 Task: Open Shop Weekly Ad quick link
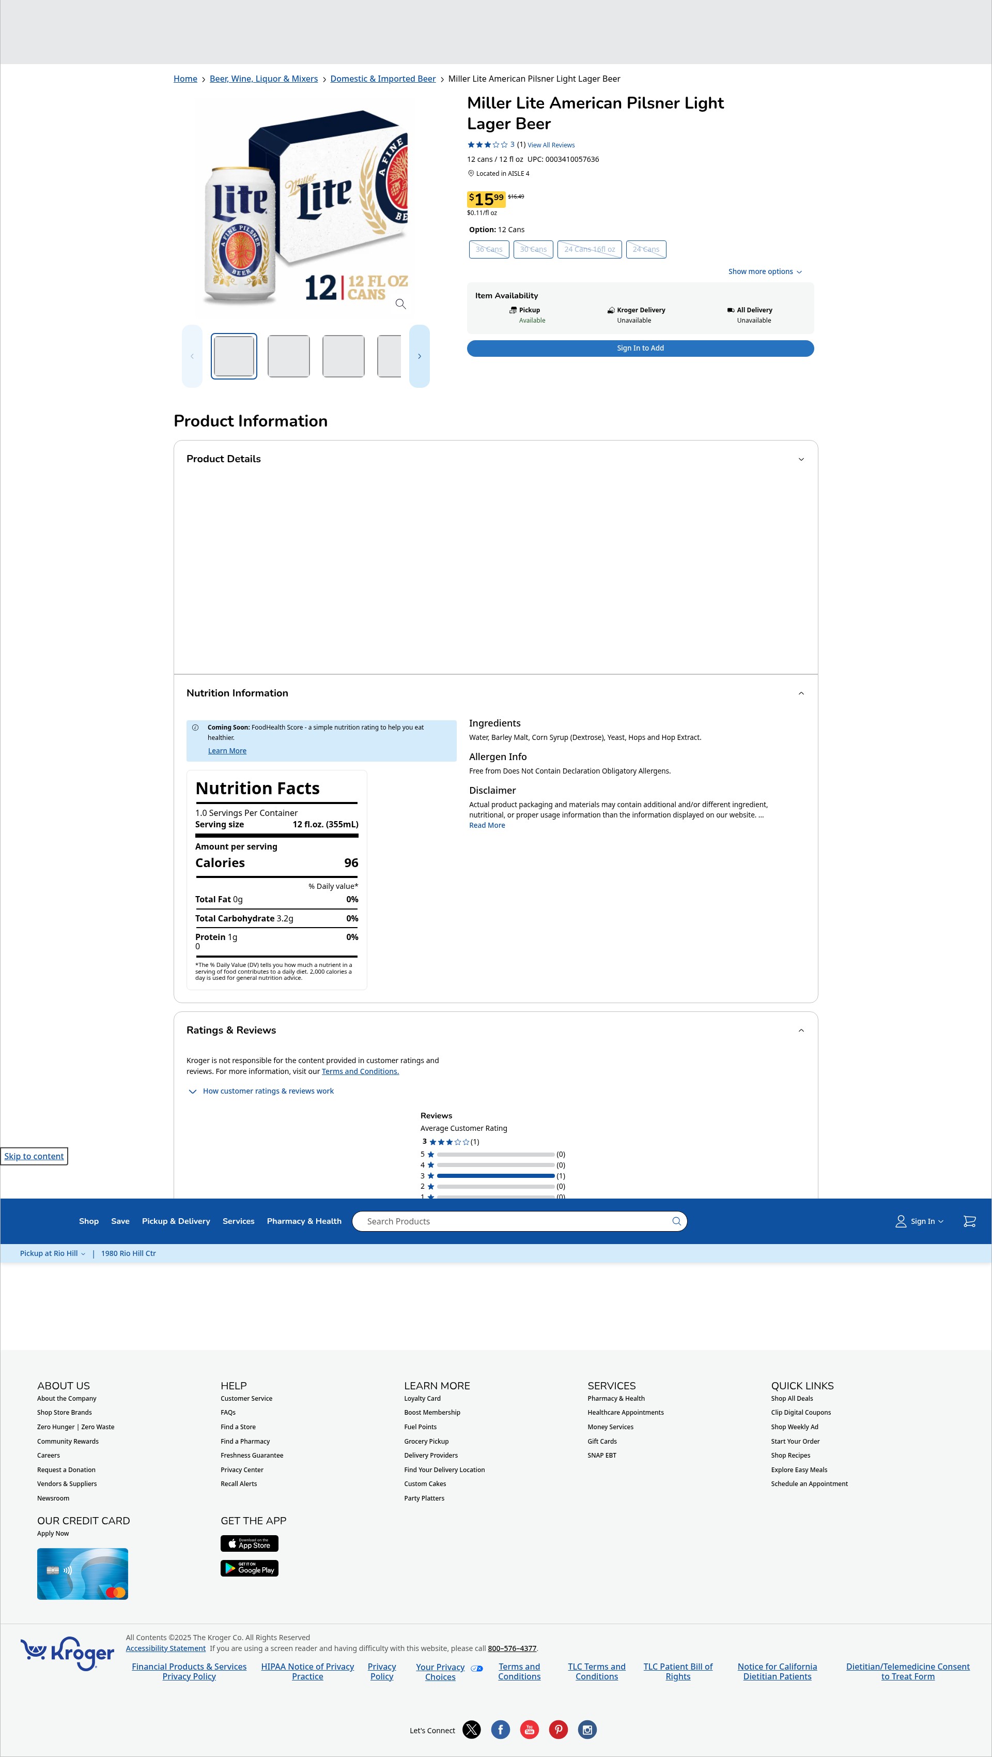pos(795,1427)
